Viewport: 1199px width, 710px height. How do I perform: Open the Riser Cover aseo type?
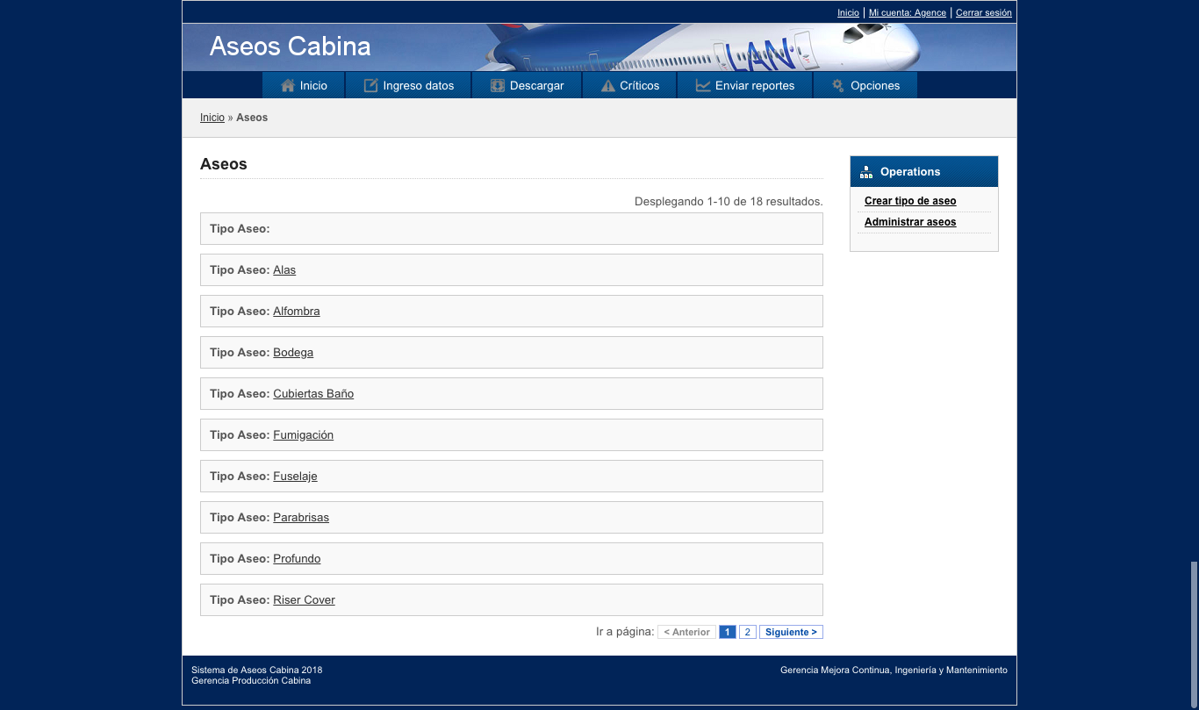coord(304,599)
